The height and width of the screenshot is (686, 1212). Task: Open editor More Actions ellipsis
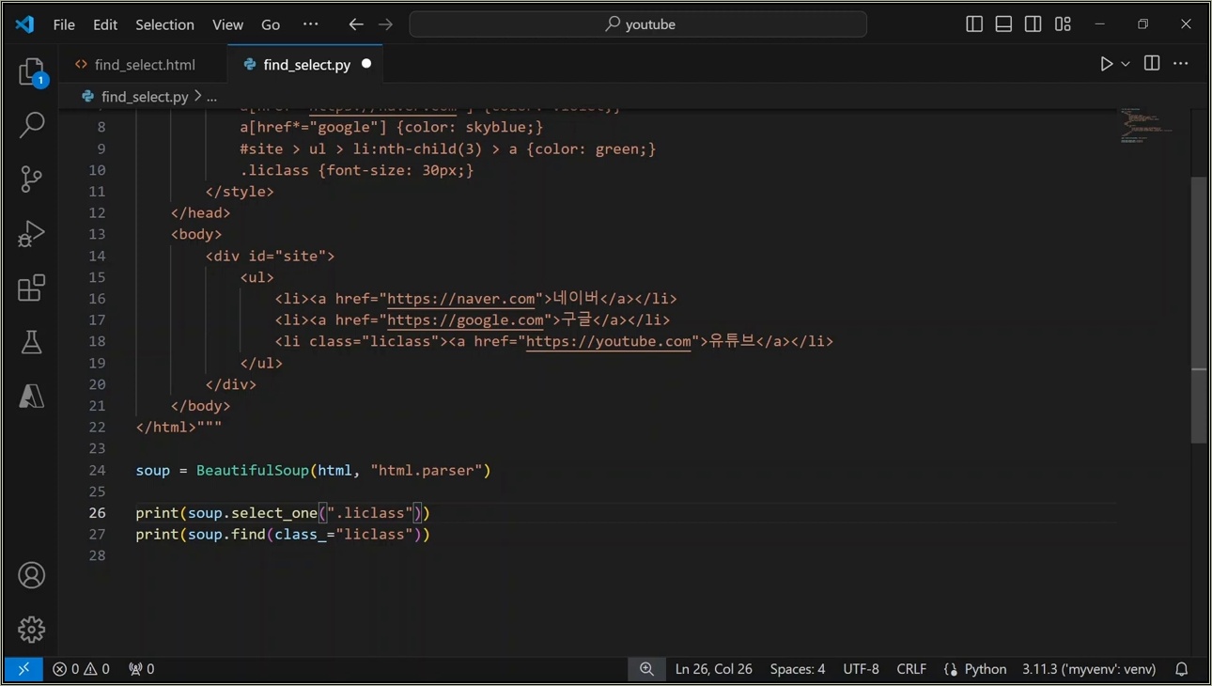point(1181,63)
